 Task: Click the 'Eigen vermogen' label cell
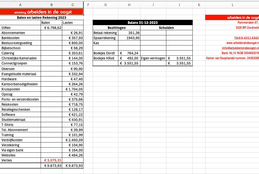coord(153,58)
